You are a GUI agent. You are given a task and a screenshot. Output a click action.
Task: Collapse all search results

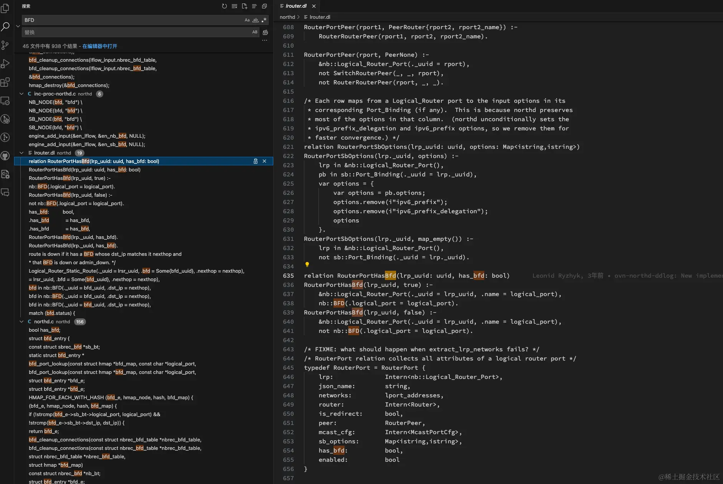pyautogui.click(x=264, y=6)
